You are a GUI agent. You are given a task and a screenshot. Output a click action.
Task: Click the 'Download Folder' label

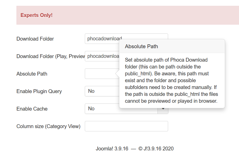pos(35,39)
